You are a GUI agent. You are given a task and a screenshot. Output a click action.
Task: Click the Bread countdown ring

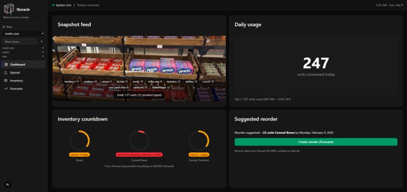pyautogui.click(x=79, y=141)
